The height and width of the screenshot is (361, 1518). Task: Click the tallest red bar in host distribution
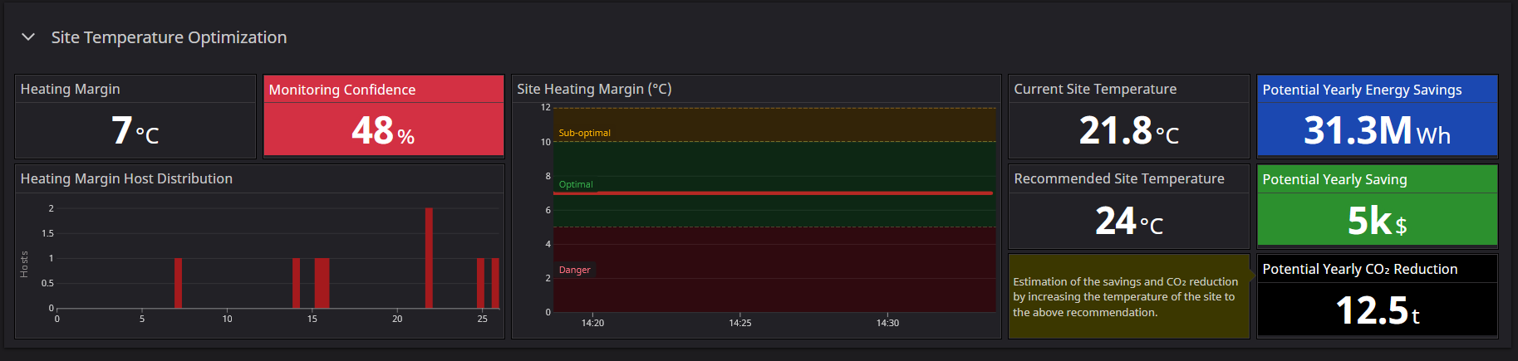(429, 257)
